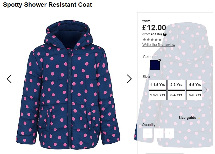This screenshot has width=215, height=154.
Task: Open the Write the first review link
Action: tap(159, 45)
